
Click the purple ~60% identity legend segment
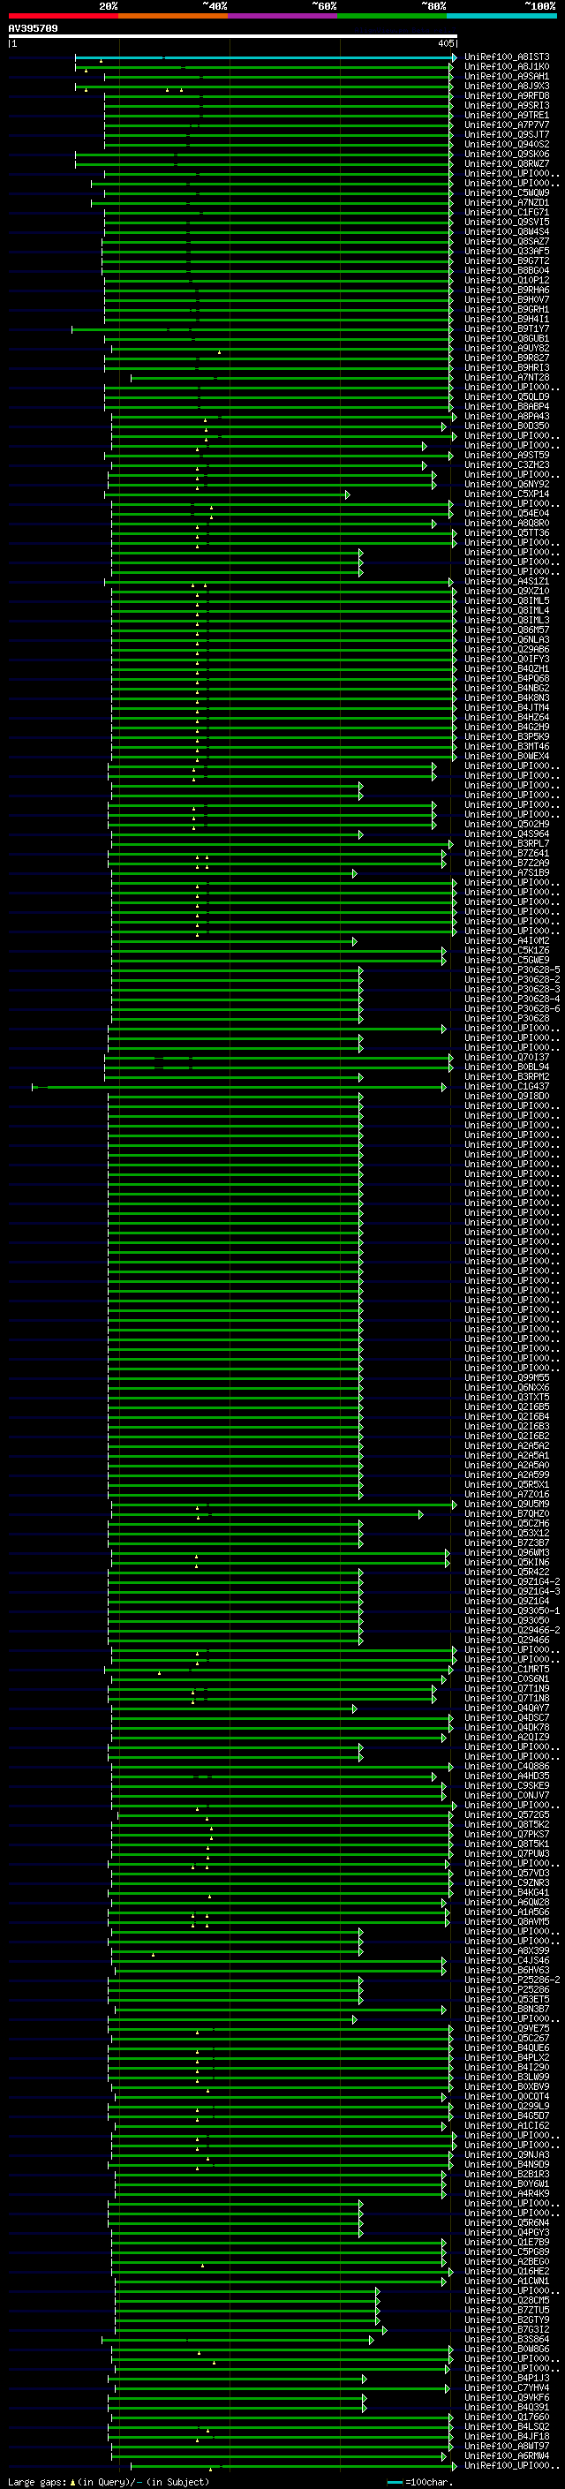click(282, 16)
